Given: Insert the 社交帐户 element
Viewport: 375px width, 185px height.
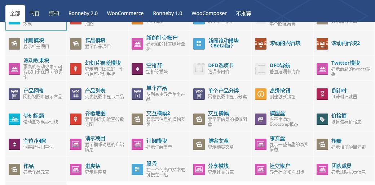Looking at the screenshot, I should click(x=280, y=166).
